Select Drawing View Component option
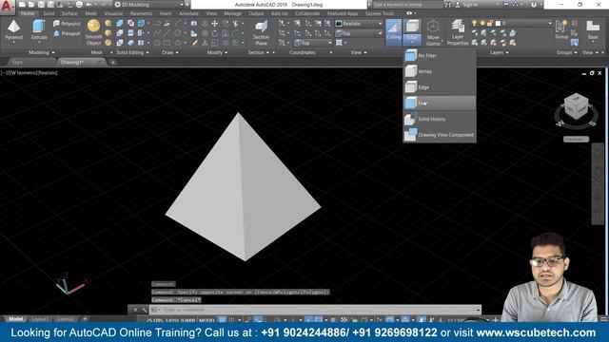This screenshot has height=342, width=609. [x=440, y=135]
